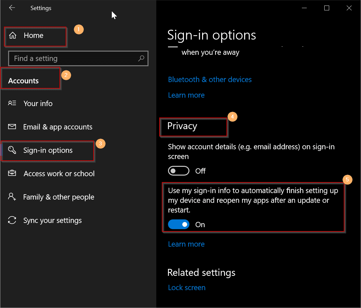Screen dimensions: 361x308
Task: Click the Sync your settings icon
Action: click(x=12, y=220)
